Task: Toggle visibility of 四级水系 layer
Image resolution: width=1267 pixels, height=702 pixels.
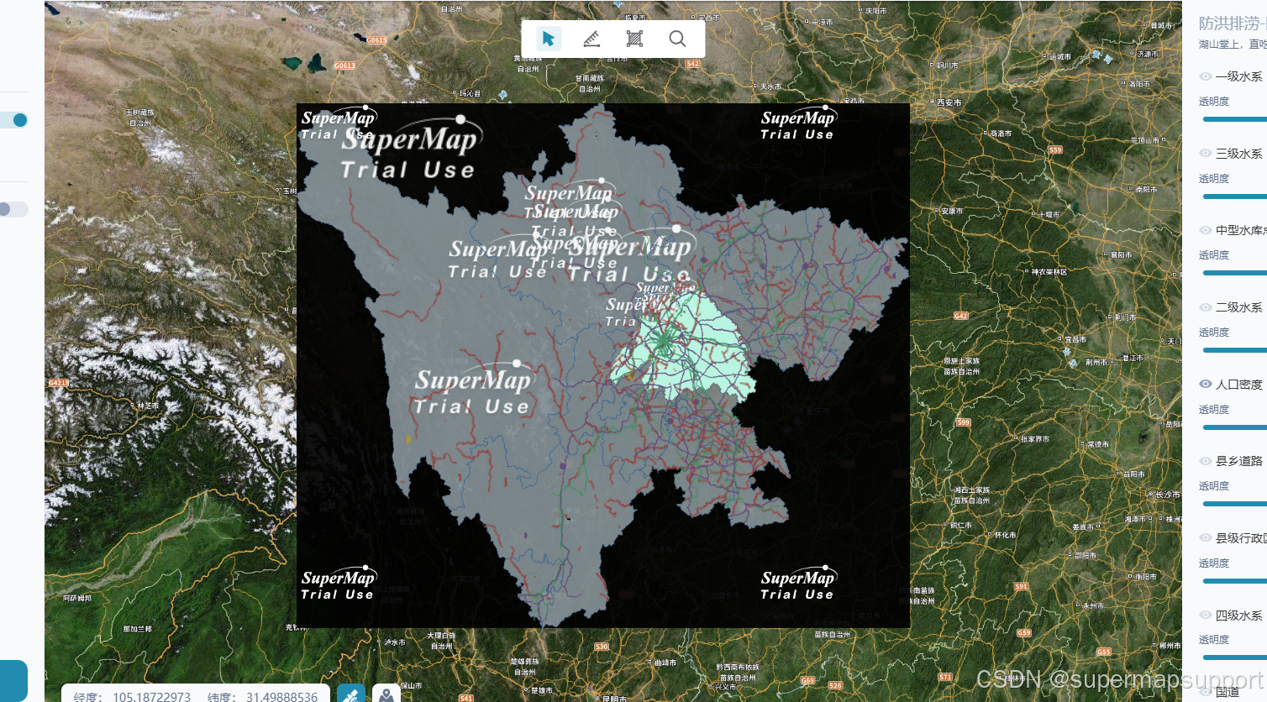Action: click(1206, 616)
